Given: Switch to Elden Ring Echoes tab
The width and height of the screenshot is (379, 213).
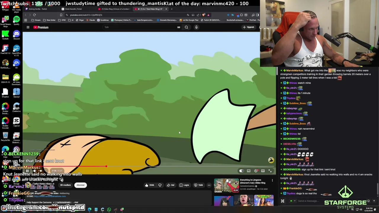Looking at the screenshot, I should pyautogui.click(x=115, y=9).
